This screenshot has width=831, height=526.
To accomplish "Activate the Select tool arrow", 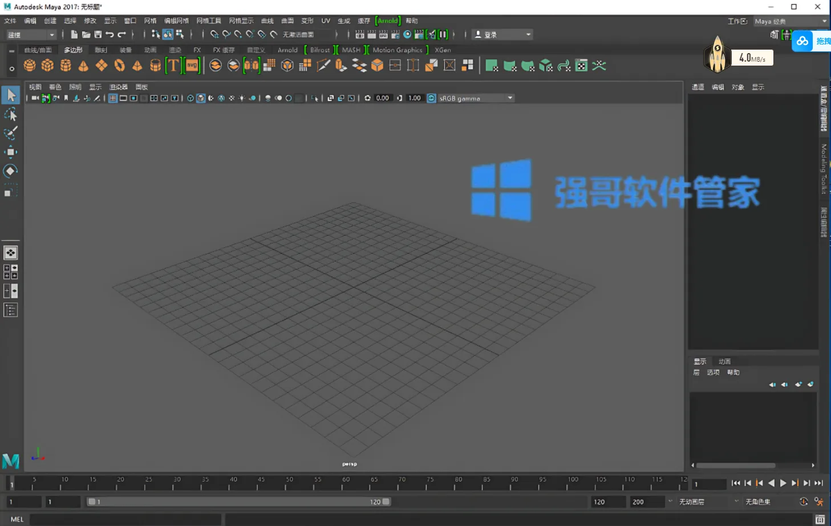I will coord(11,95).
